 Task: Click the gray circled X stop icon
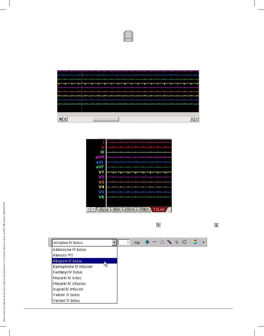pyautogui.click(x=184, y=242)
